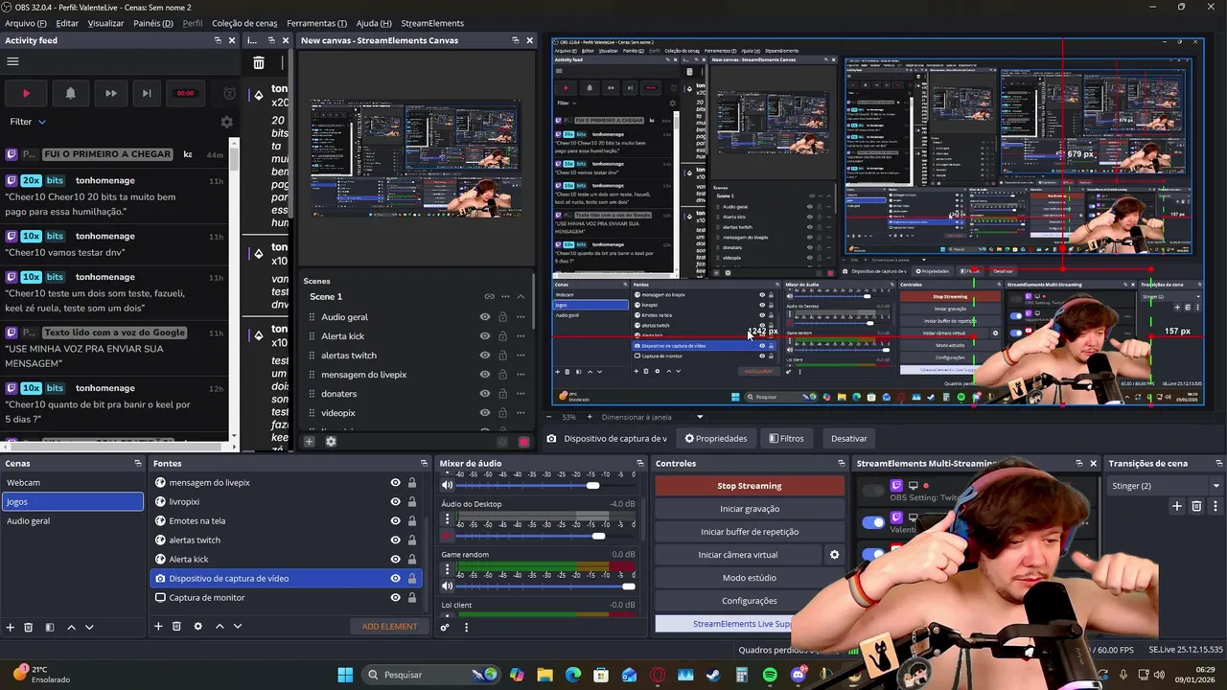Toggle visibility of mensagem do livepix source
The width and height of the screenshot is (1227, 690).
(395, 483)
